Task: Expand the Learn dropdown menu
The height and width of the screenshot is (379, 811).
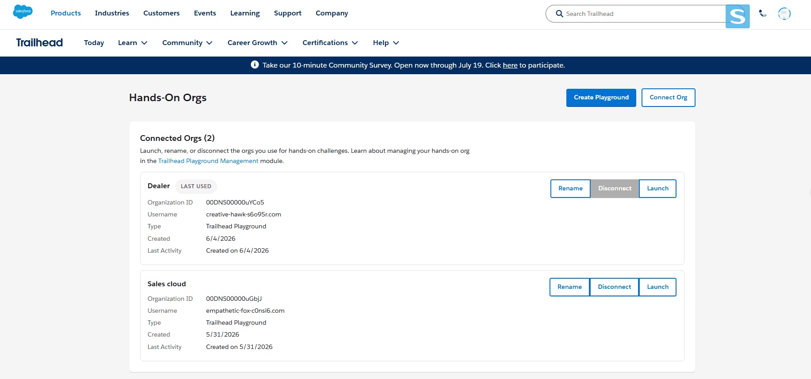Action: 133,43
